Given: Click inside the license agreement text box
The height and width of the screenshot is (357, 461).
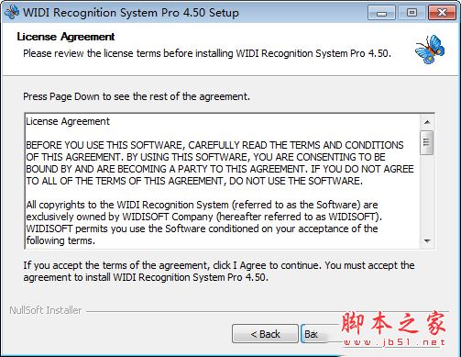Looking at the screenshot, I should 223,181.
